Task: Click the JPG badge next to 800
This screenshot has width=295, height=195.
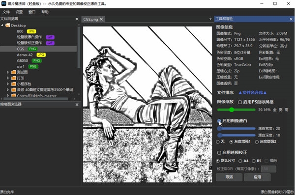Action: 31,31
